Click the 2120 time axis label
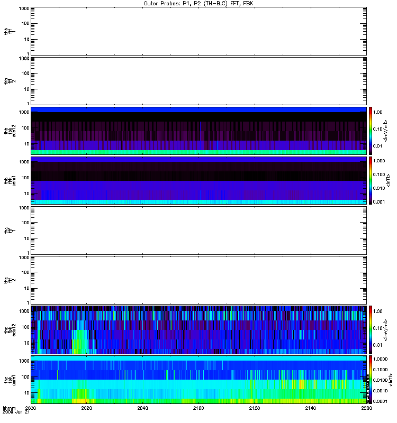 click(x=255, y=409)
